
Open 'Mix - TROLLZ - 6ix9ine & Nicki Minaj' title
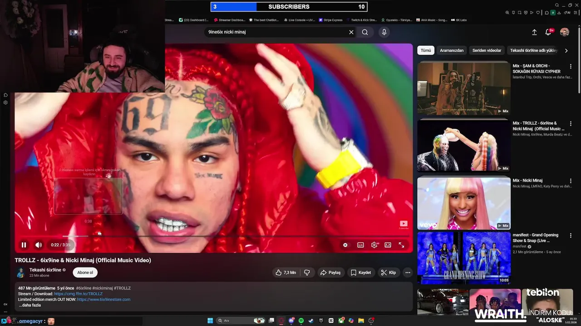(539, 126)
